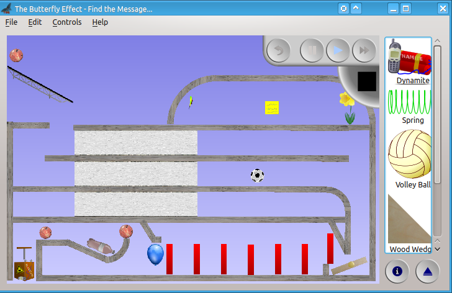The width and height of the screenshot is (452, 293).
Task: Click the blue balloon in the scene
Action: point(155,254)
